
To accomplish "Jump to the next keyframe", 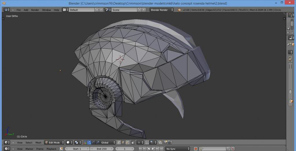I will (x=158, y=149).
